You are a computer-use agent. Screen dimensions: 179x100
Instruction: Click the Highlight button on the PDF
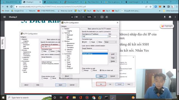pyautogui.click(x=167, y=26)
